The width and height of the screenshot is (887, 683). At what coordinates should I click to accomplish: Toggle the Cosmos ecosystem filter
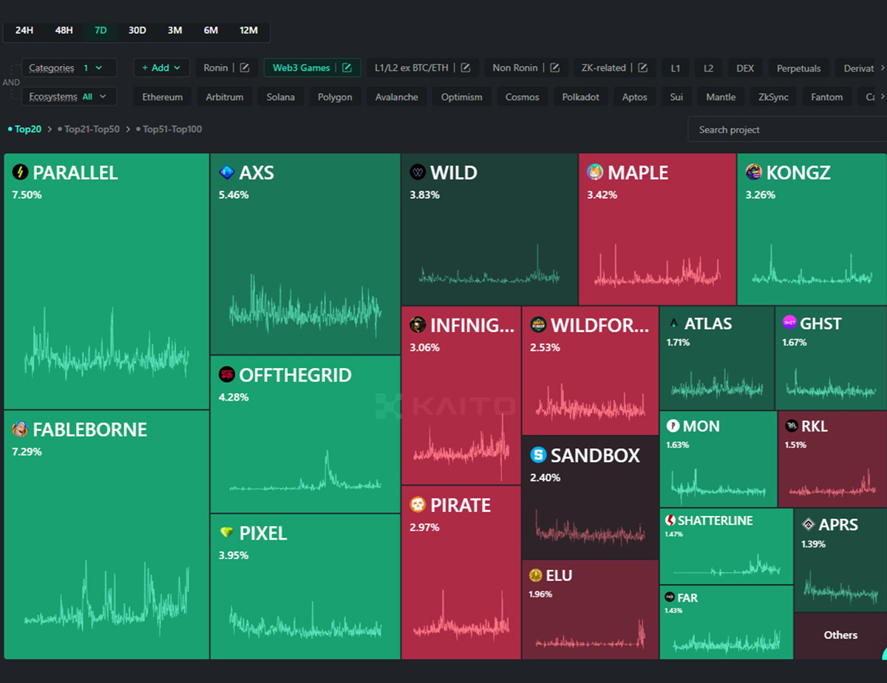[523, 97]
